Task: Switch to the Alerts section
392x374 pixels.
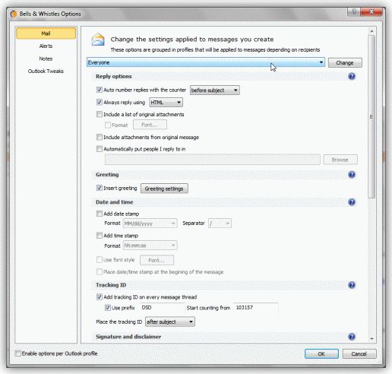Action: pyautogui.click(x=46, y=46)
